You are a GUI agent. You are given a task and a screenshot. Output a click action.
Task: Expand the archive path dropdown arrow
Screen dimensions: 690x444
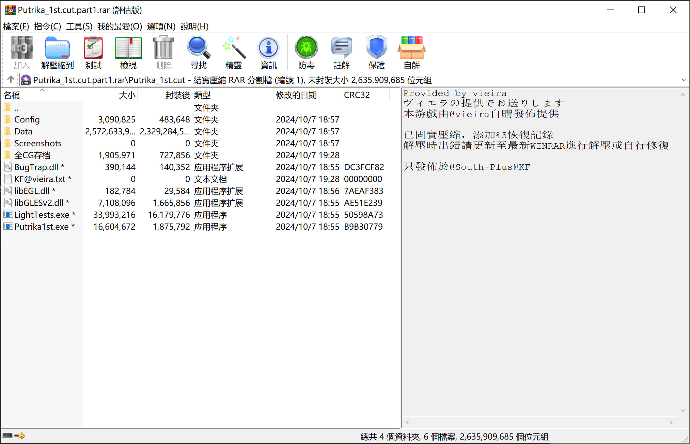coord(683,80)
